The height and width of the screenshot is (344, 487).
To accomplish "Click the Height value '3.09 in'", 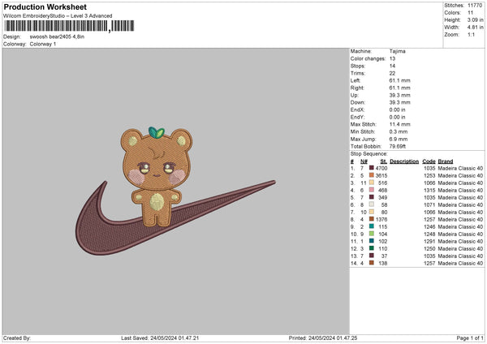I will point(475,19).
